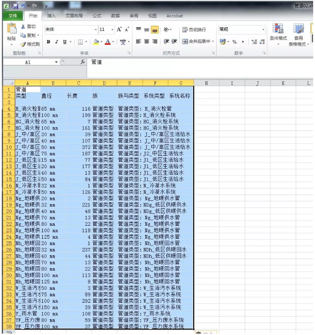This screenshot has height=335, width=315.
Task: Click the decrease indent icon
Action: click(x=166, y=41)
